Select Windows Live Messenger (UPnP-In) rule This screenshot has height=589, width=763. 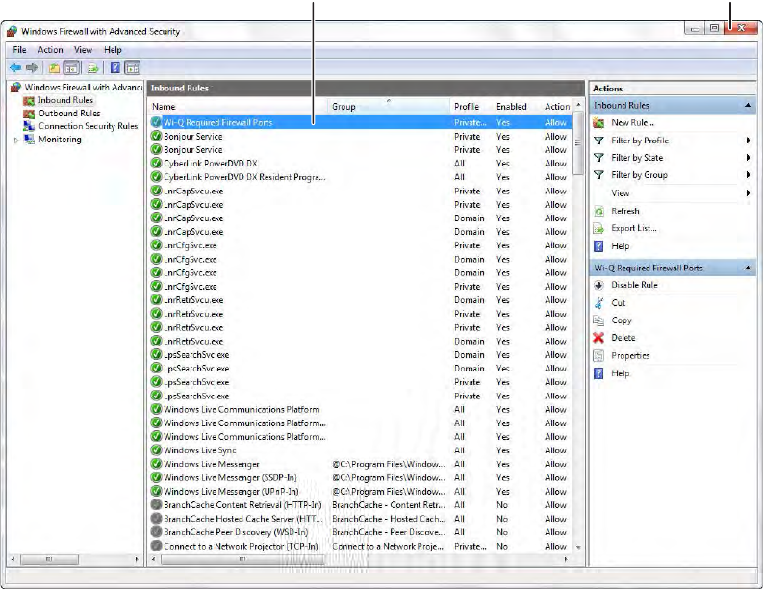pyautogui.click(x=360, y=492)
